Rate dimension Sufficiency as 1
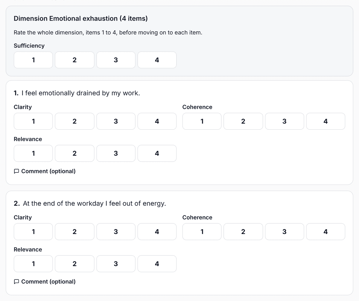The image size is (359, 301). pos(33,60)
